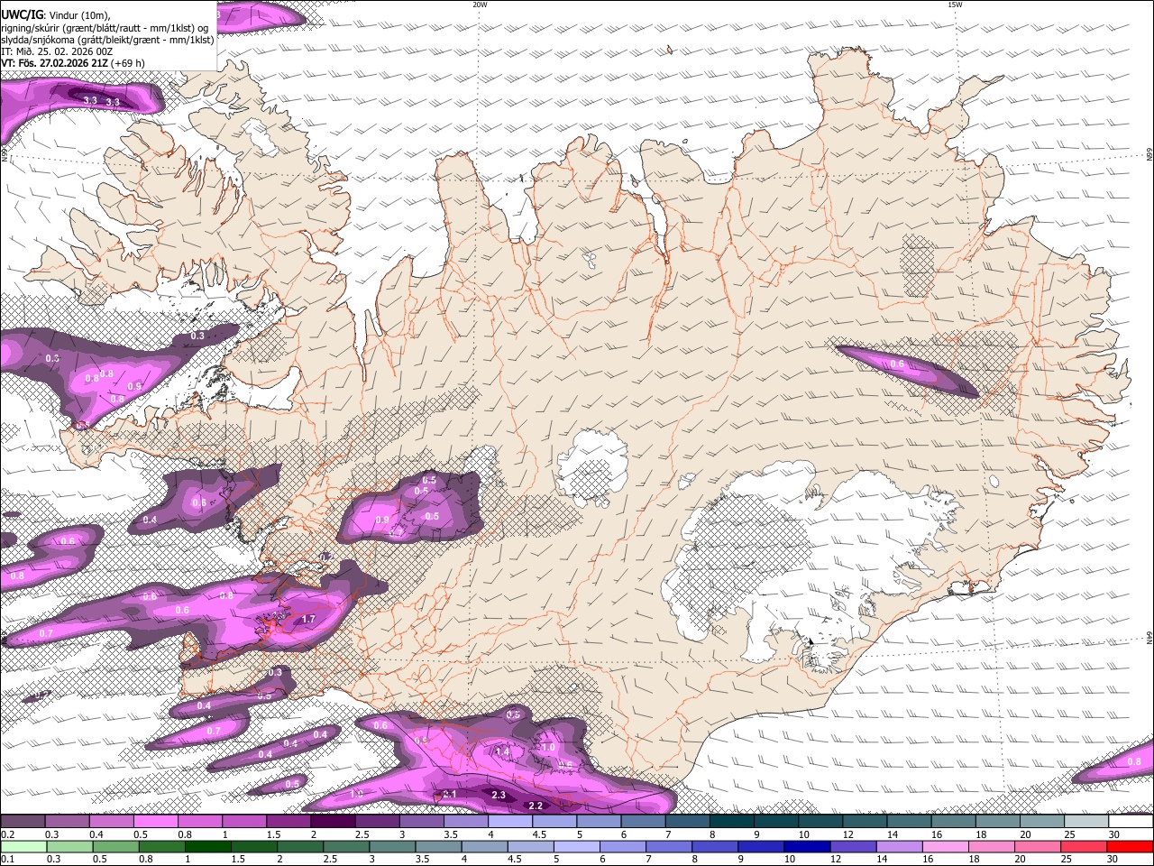This screenshot has height=866, width=1154.
Task: Click the '2.1' precipitation value on map
Action: [450, 794]
